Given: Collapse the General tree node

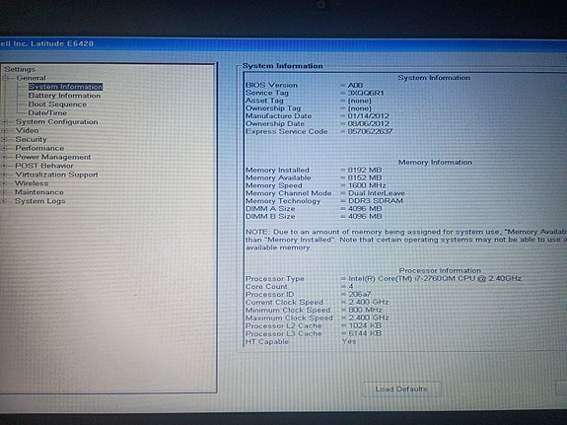Looking at the screenshot, I should (5, 78).
